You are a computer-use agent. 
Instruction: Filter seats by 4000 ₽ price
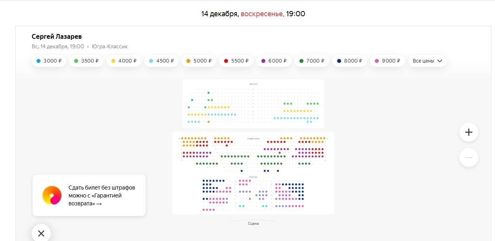tap(124, 61)
